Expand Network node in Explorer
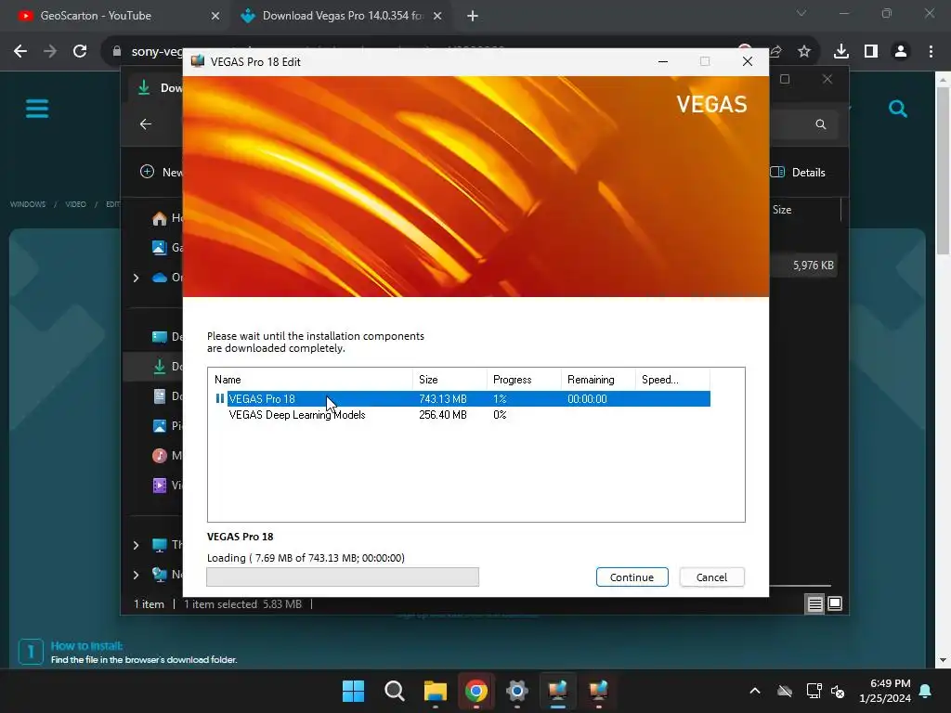The image size is (951, 713). pos(136,575)
